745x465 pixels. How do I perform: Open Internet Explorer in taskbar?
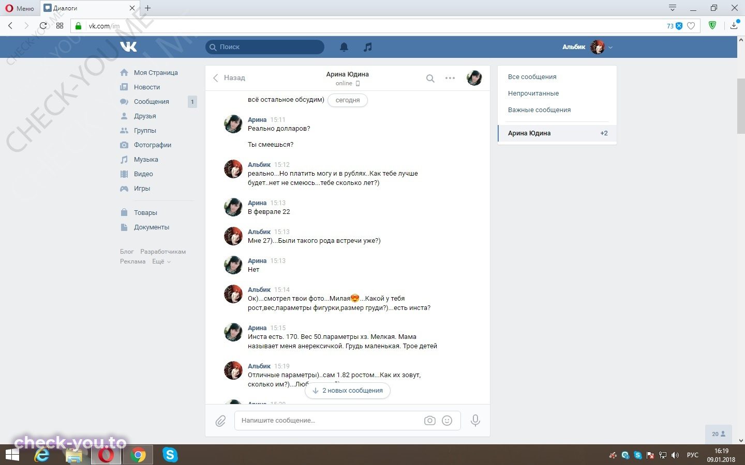pos(42,455)
